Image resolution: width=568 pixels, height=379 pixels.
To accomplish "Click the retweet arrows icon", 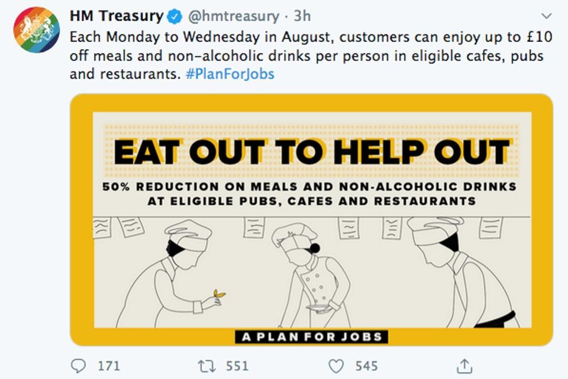I will [x=207, y=366].
